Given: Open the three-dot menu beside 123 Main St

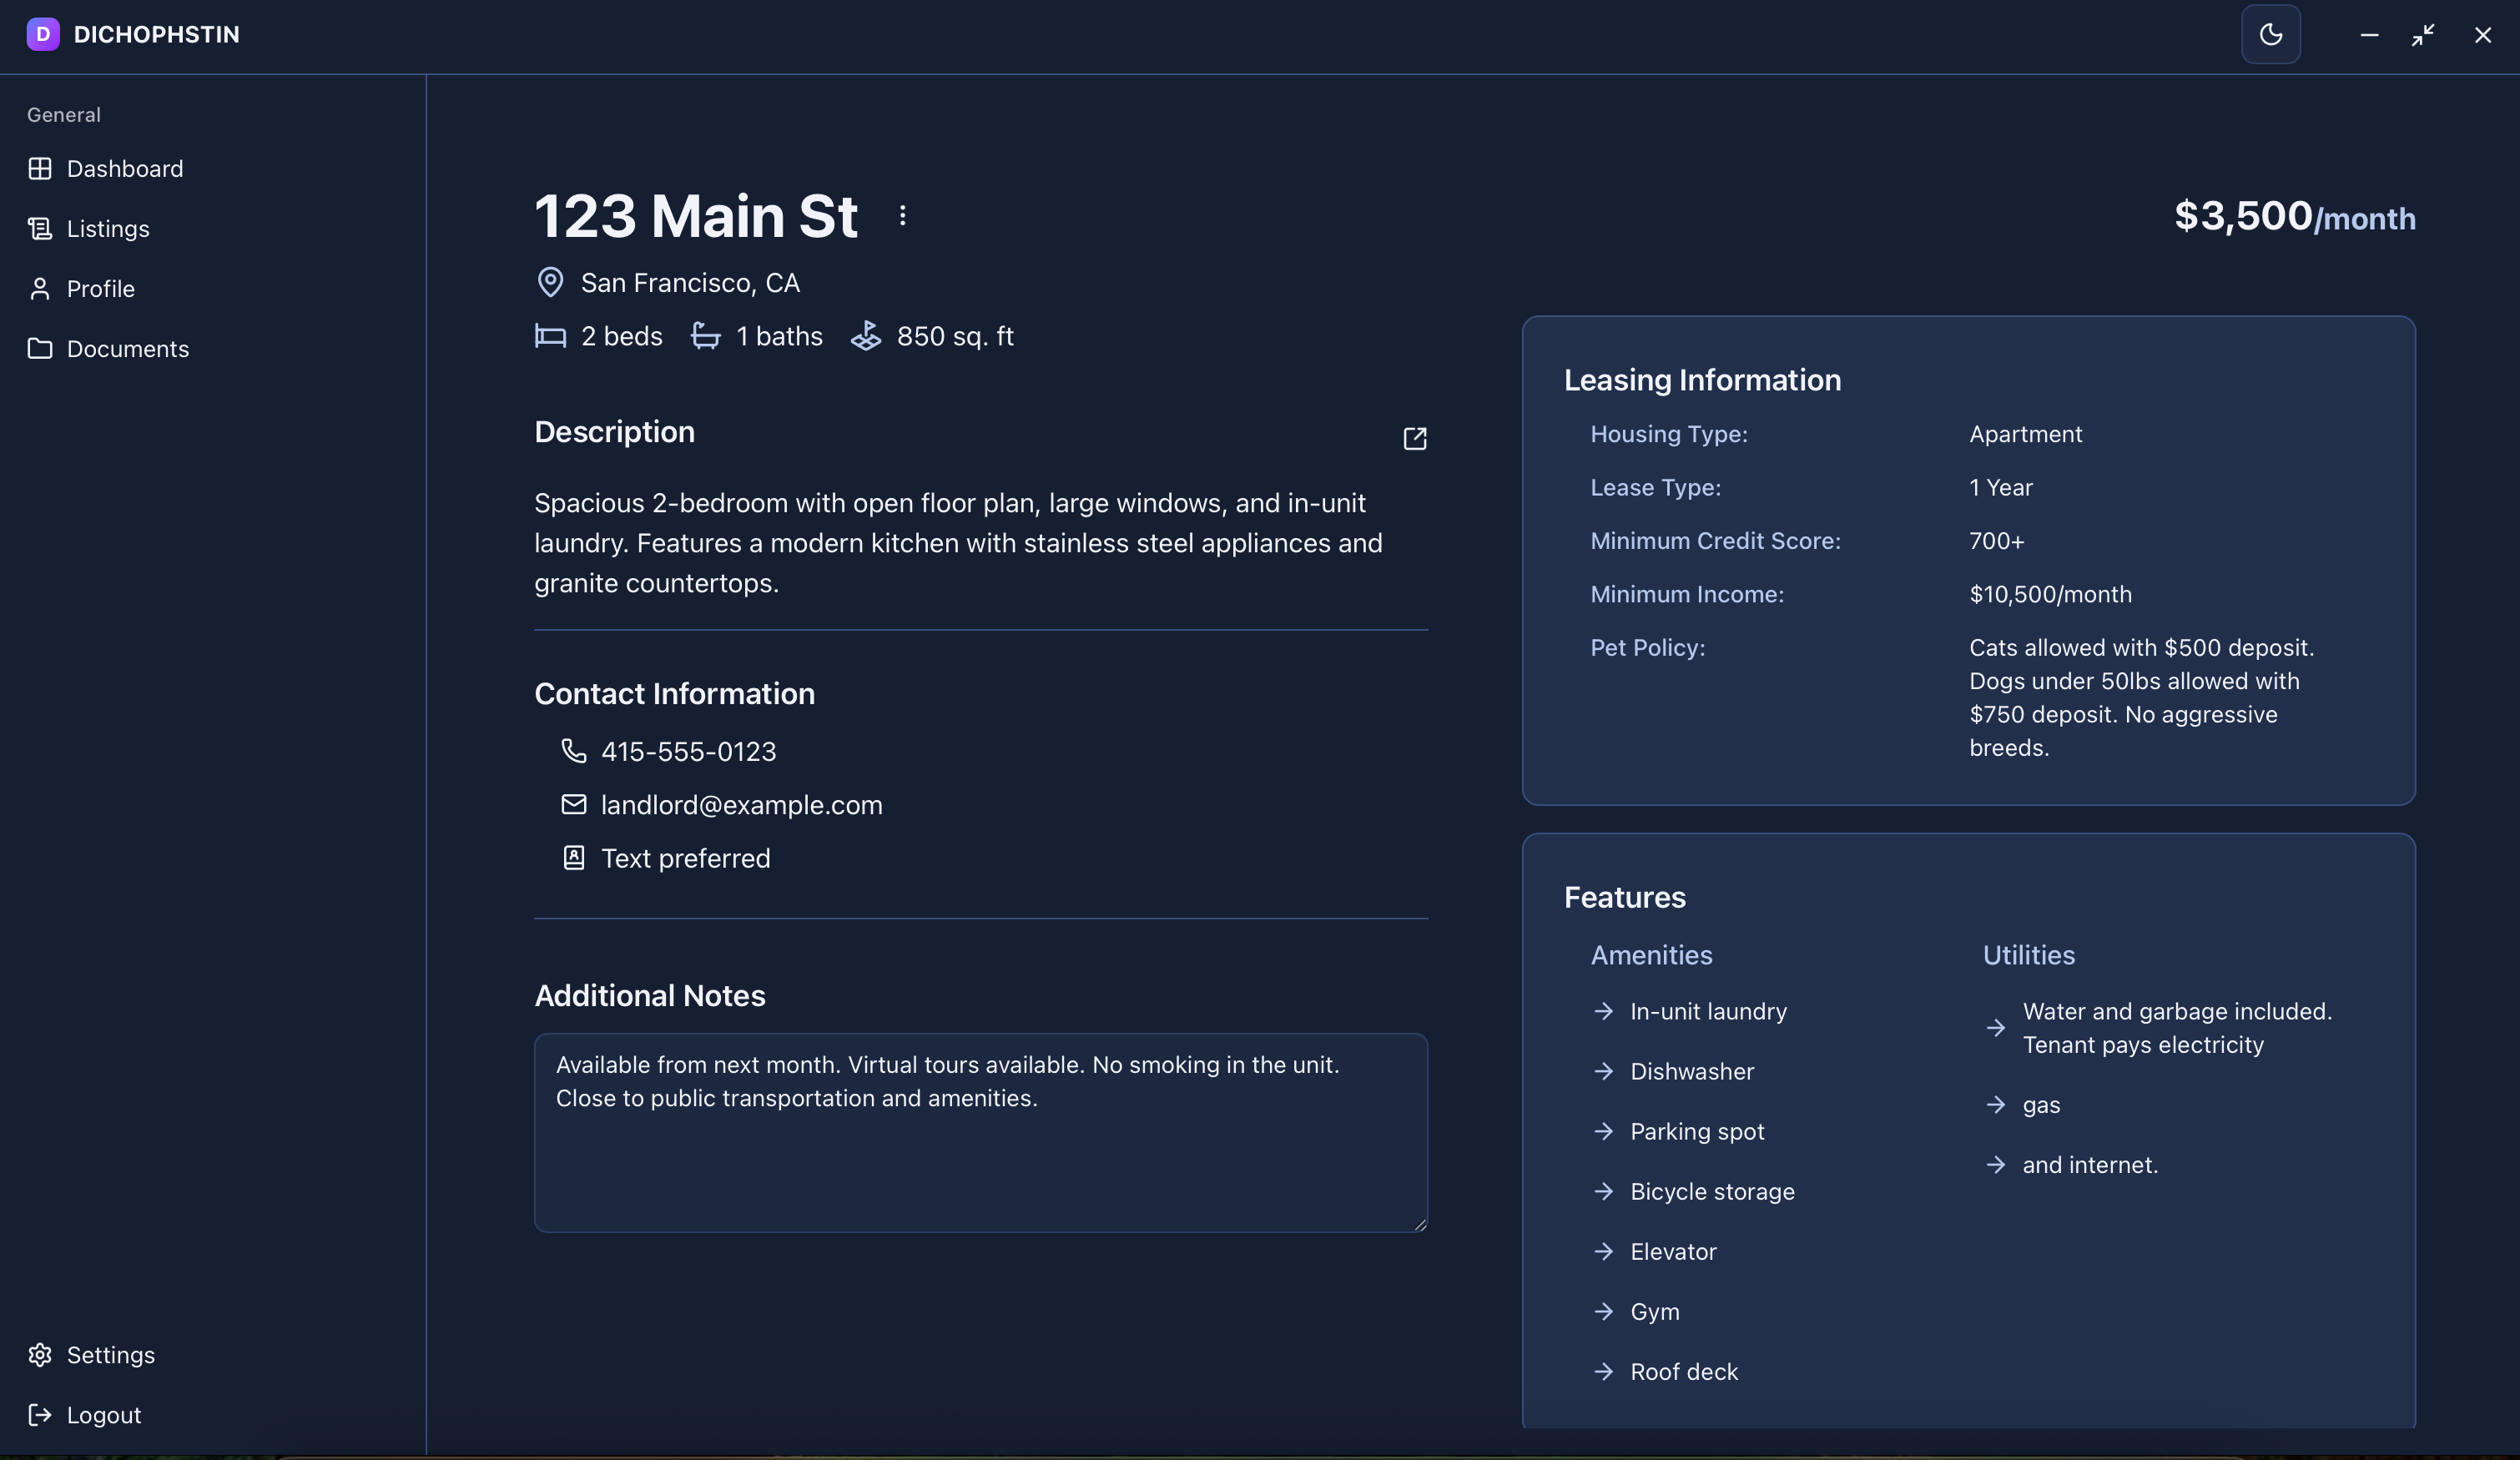Looking at the screenshot, I should tap(902, 216).
